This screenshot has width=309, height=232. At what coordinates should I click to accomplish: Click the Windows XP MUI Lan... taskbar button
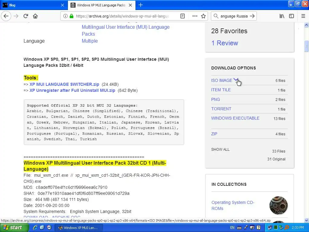[78, 228]
